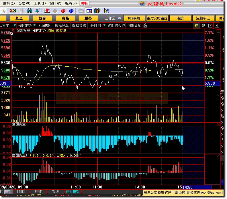The image size is (227, 199).
Task: Select the 模板 tab at bottom
Action: (8, 192)
